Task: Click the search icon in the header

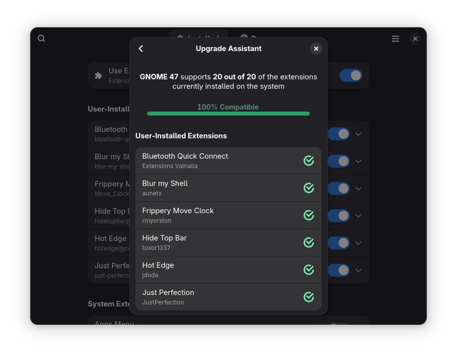Action: (x=42, y=39)
